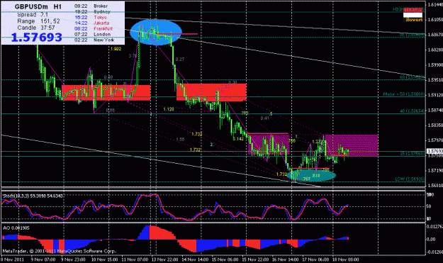Click the 1.57970 price axis value
This screenshot has width=443, height=263.
435,140
